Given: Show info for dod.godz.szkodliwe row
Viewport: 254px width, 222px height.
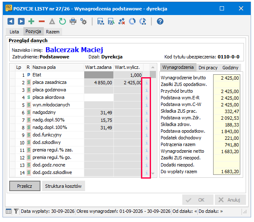Looking at the screenshot, I should [x=146, y=173].
